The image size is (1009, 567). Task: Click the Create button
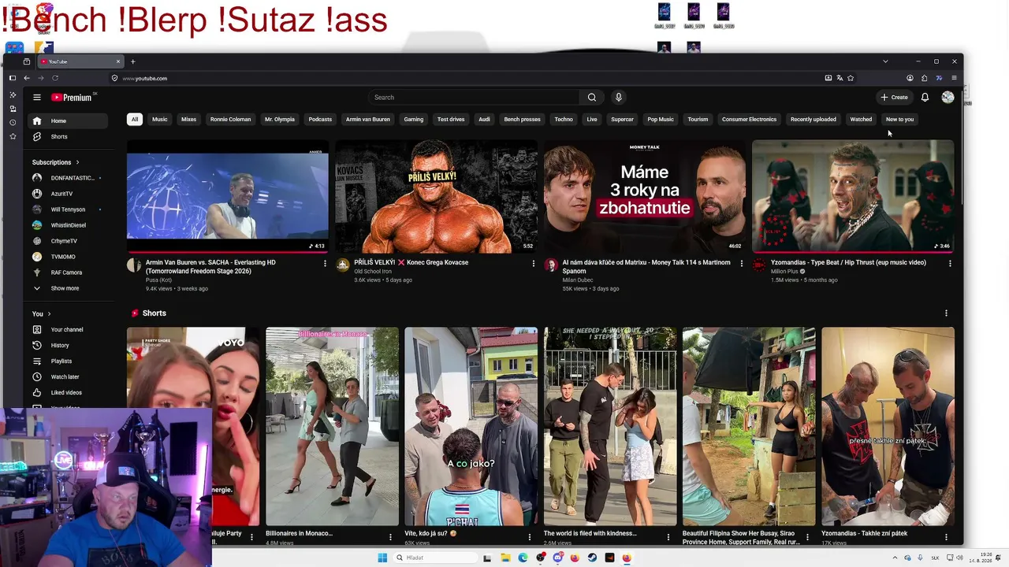point(894,98)
